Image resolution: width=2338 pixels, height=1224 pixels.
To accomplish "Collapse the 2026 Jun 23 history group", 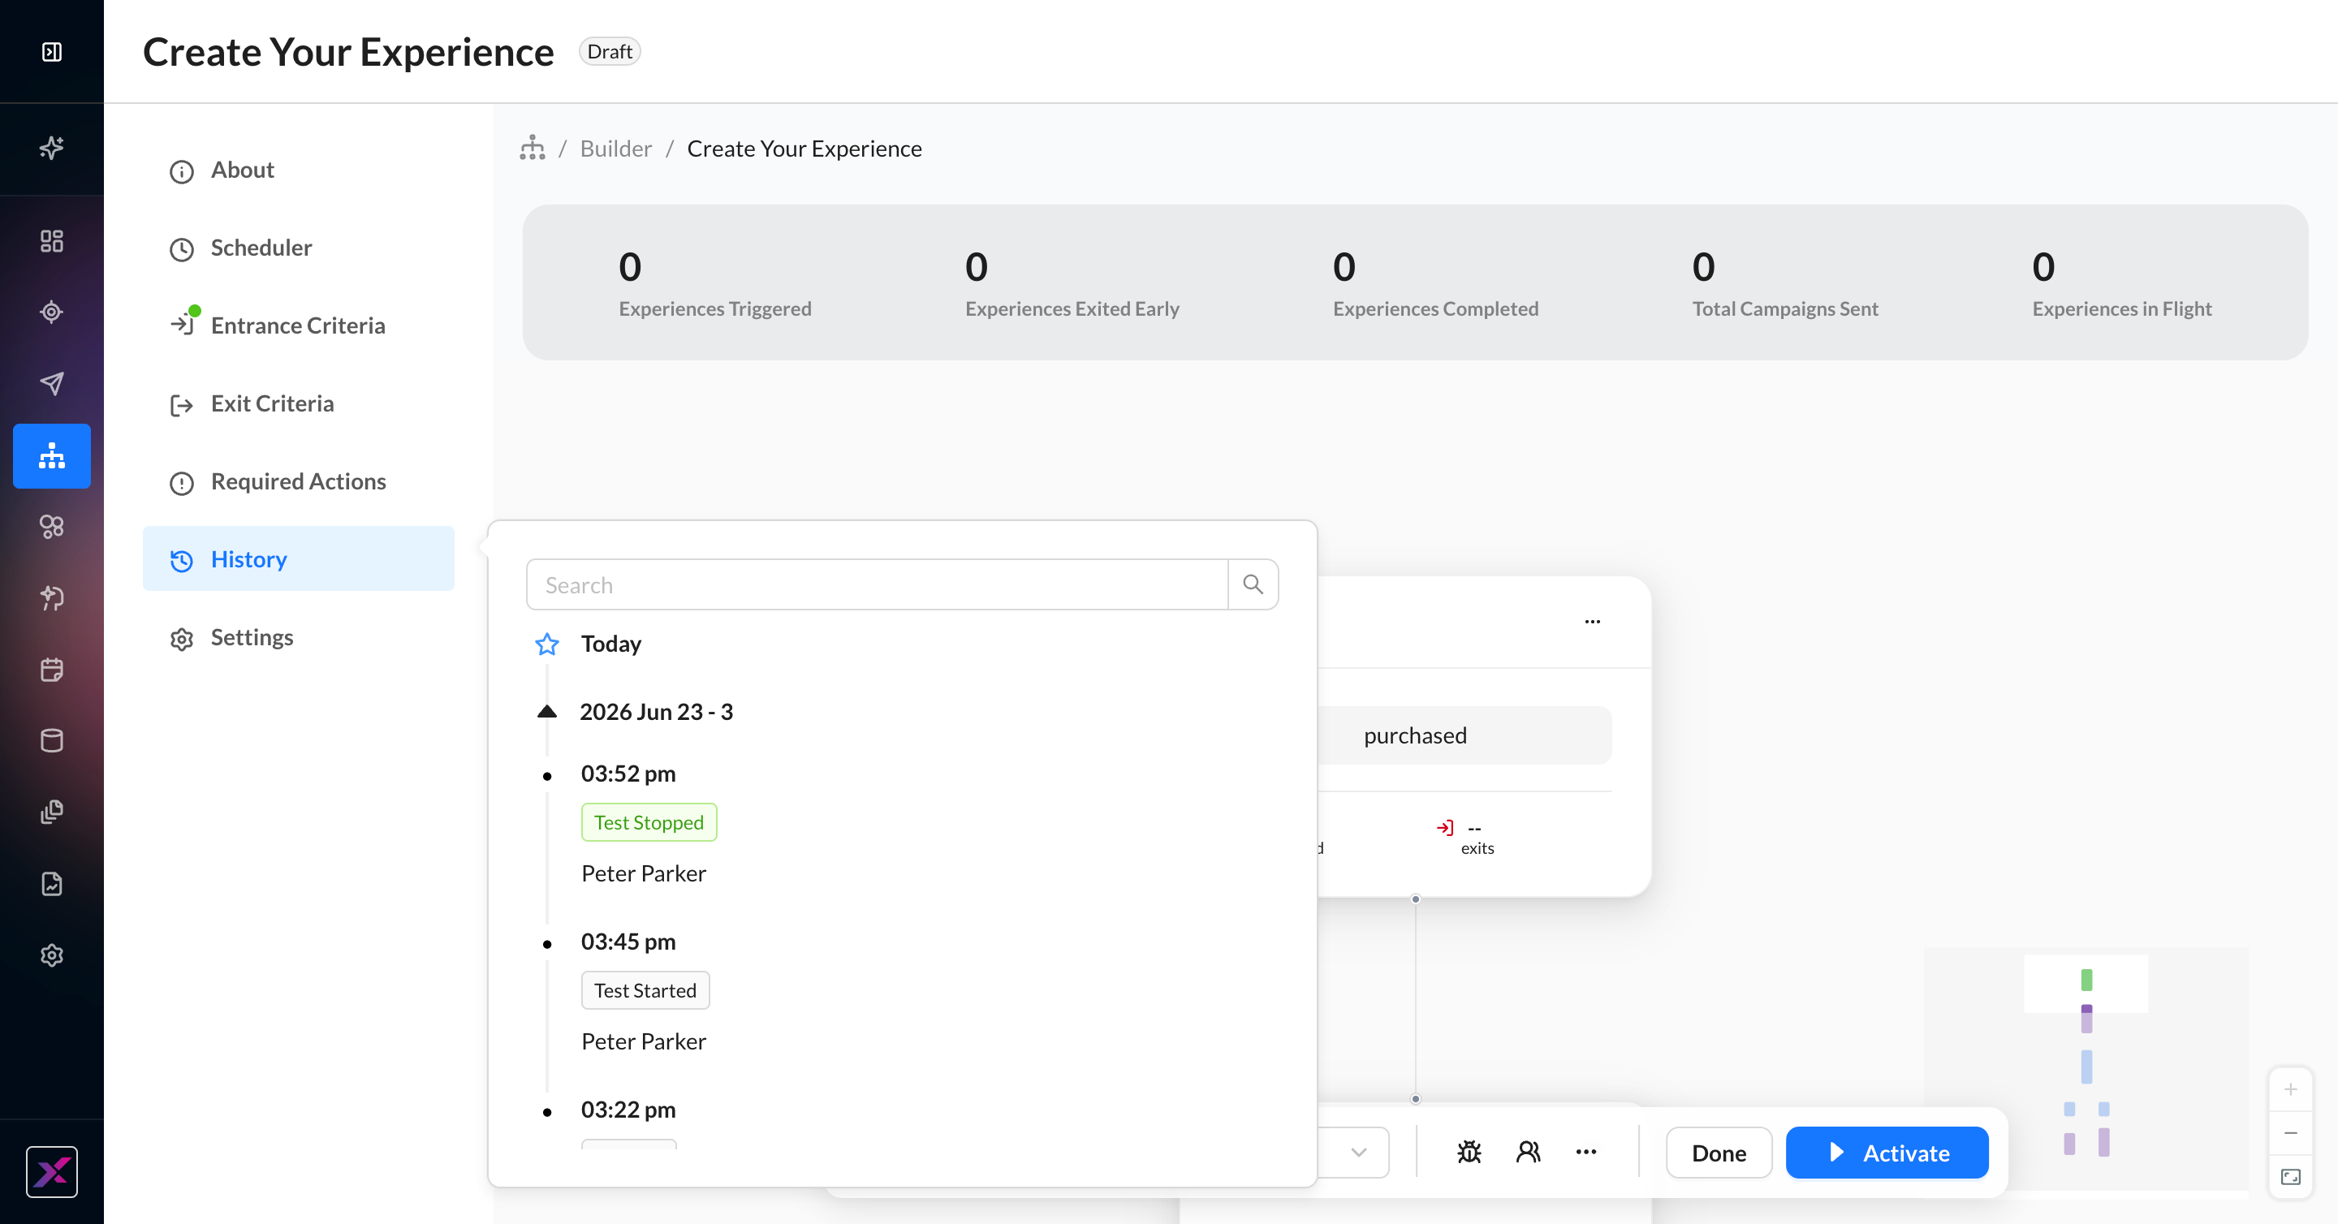I will pyautogui.click(x=547, y=711).
